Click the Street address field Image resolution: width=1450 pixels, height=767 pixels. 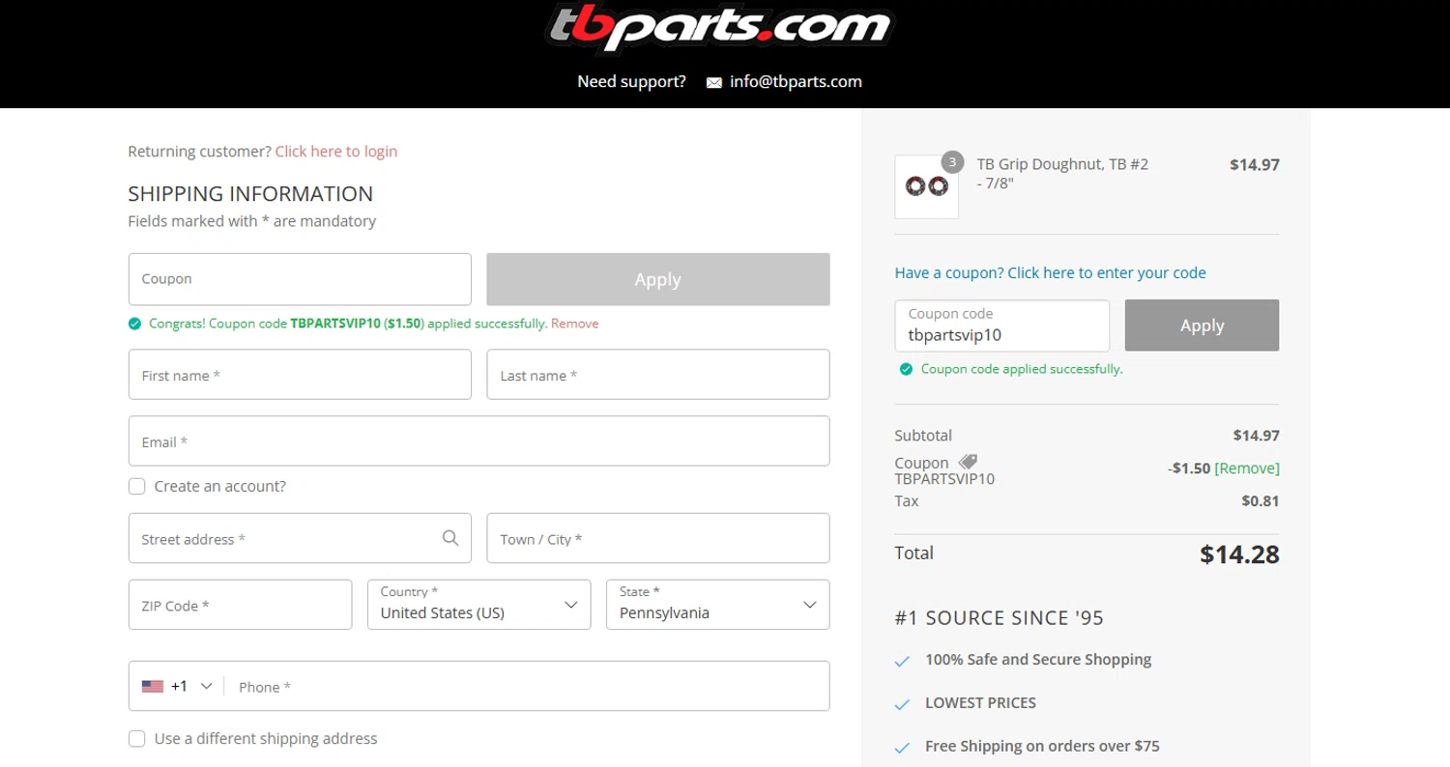tap(300, 538)
